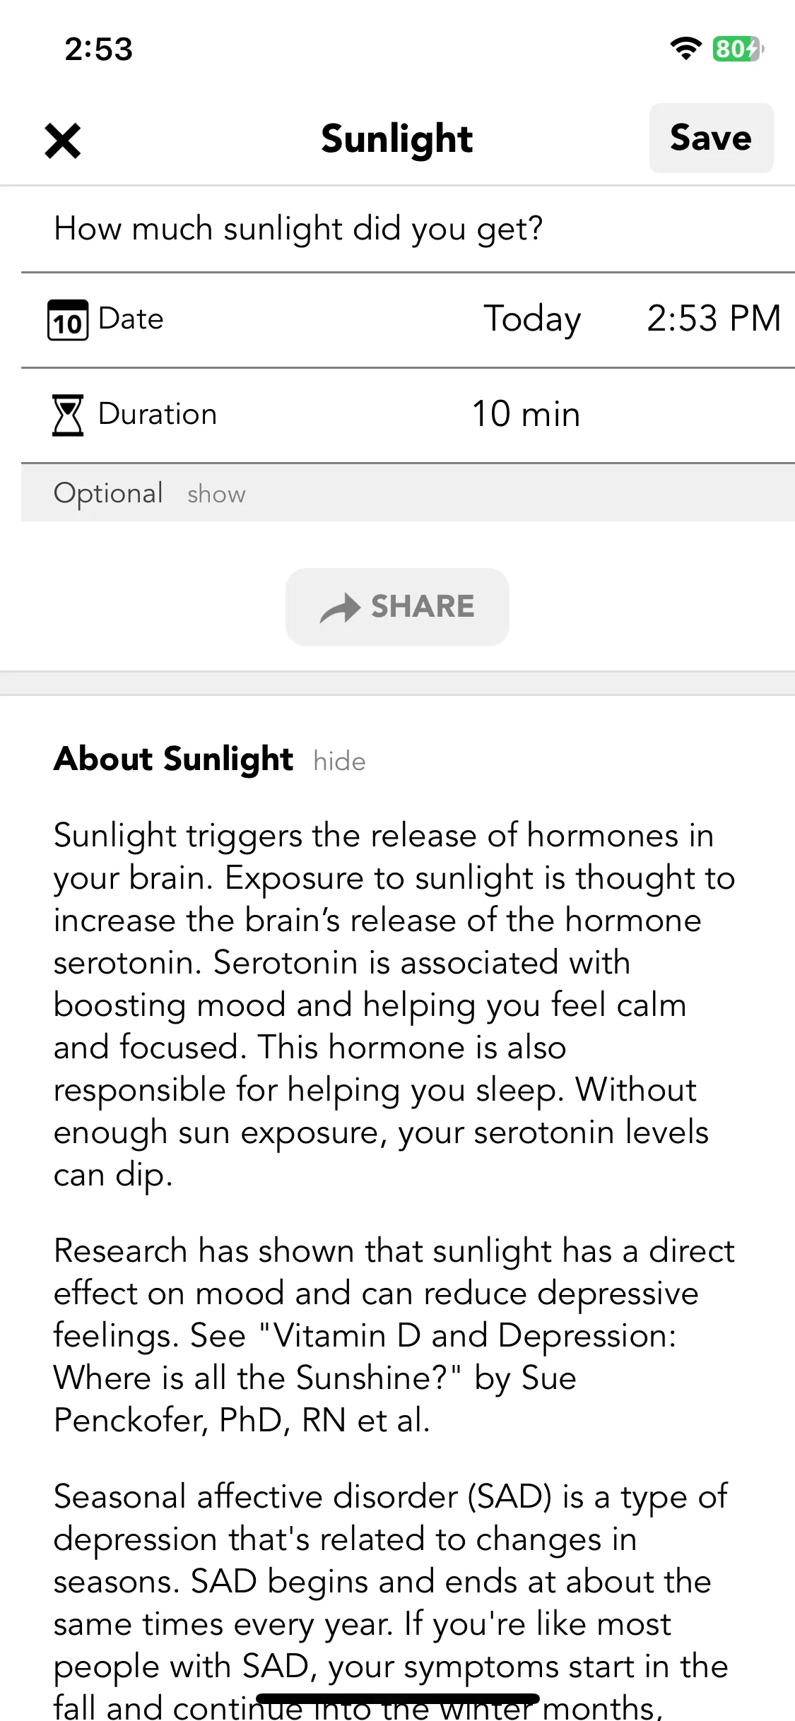Tap the Optional section label
The width and height of the screenshot is (795, 1721).
pos(109,493)
